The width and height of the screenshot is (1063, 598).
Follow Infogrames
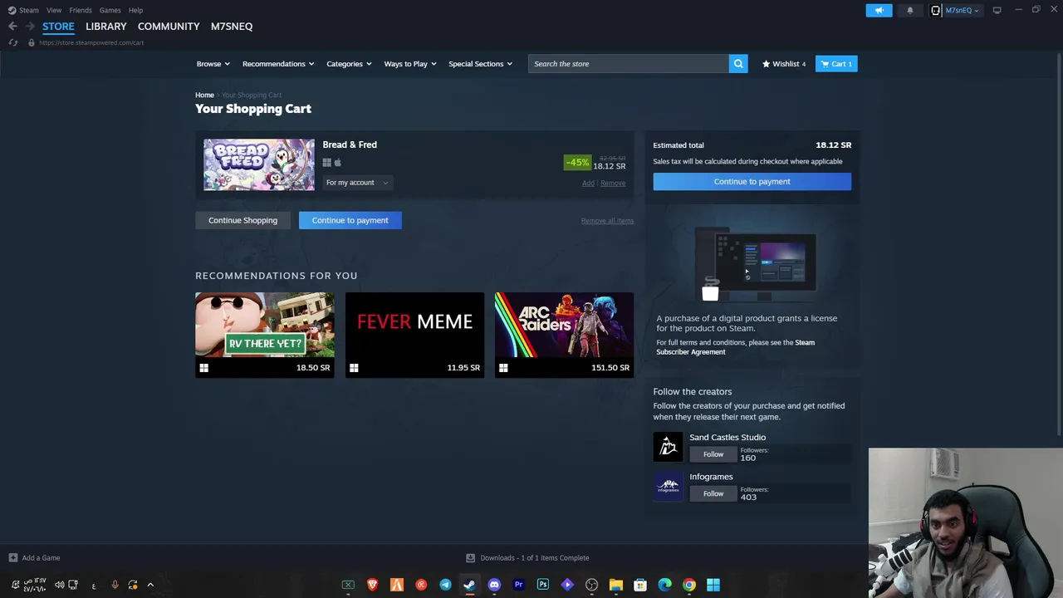713,494
